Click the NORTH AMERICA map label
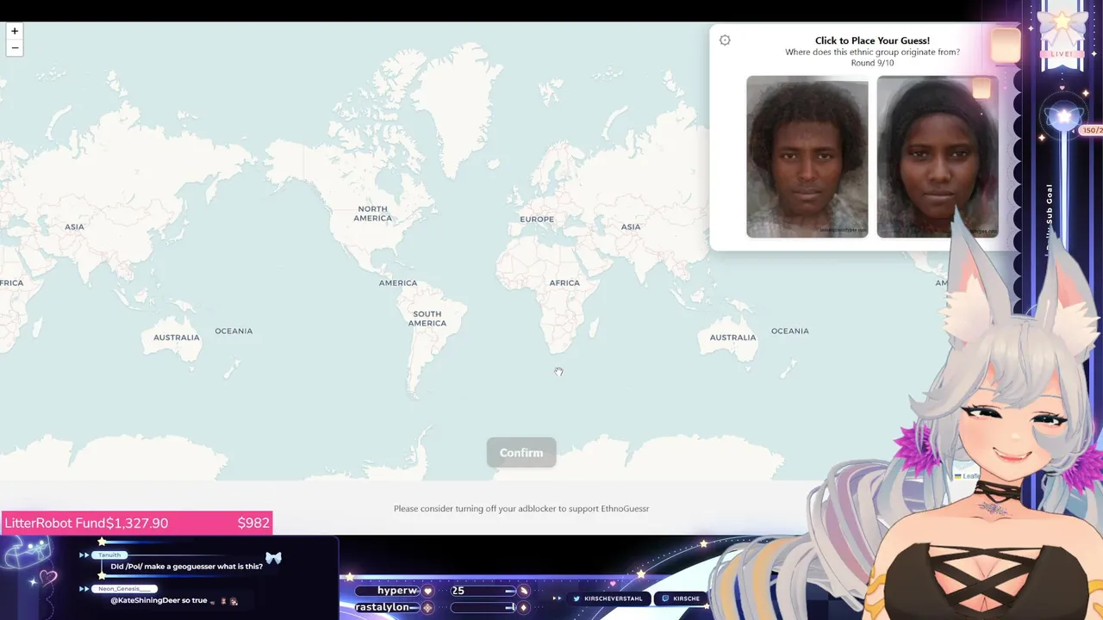Screen dimensions: 1103x620 pyautogui.click(x=372, y=214)
